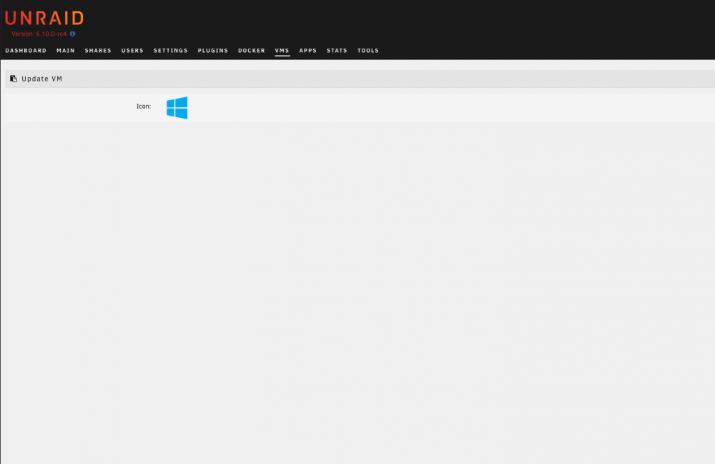Open the Tools tab
The height and width of the screenshot is (464, 715).
click(x=368, y=51)
